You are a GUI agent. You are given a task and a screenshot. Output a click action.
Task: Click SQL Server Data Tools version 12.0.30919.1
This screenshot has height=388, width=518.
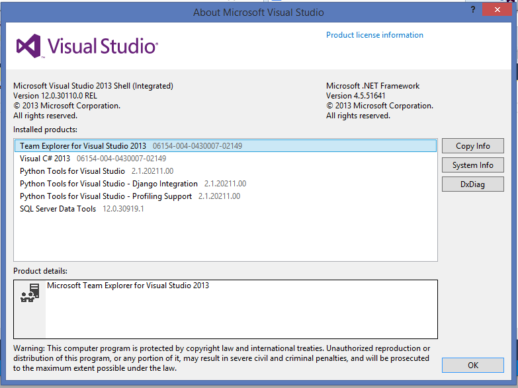(123, 209)
